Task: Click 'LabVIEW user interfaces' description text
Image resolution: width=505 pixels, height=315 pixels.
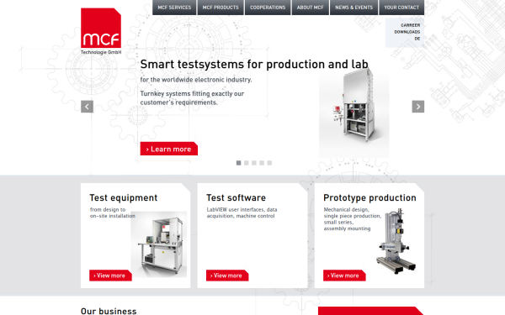Action: (x=242, y=213)
